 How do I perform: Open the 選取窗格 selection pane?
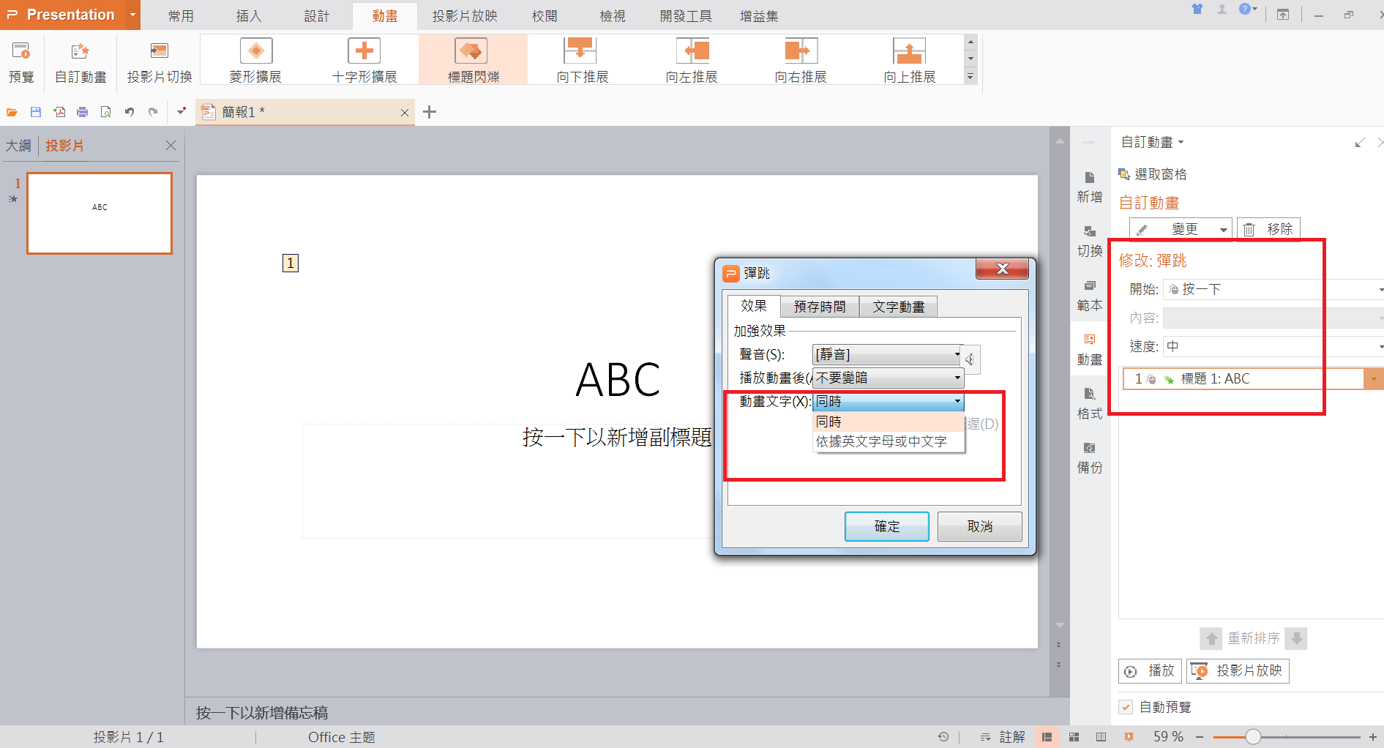click(x=1153, y=174)
